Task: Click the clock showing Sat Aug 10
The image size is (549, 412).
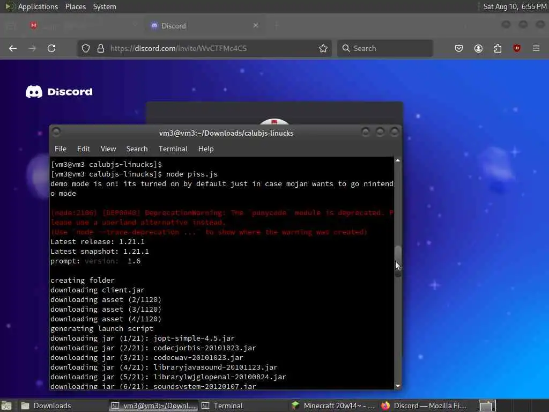Action: [x=515, y=6]
